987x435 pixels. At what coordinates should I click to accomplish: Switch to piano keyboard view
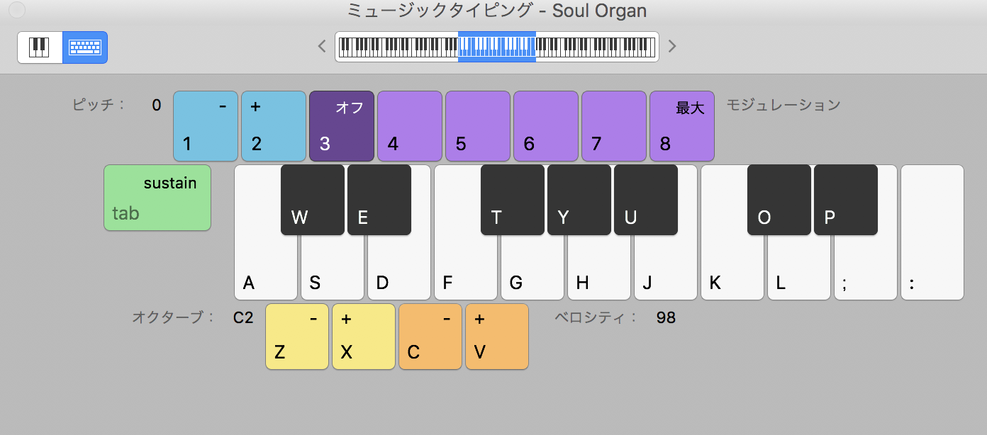[x=40, y=47]
